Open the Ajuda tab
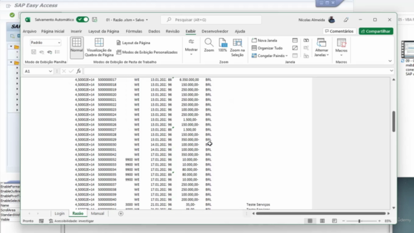Image resolution: width=414 pixels, height=233 pixels. [240, 31]
